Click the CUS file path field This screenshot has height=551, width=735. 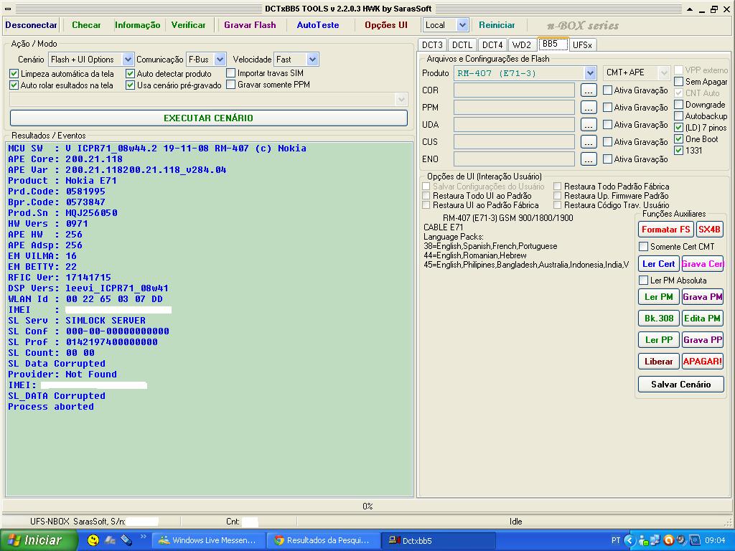(514, 142)
